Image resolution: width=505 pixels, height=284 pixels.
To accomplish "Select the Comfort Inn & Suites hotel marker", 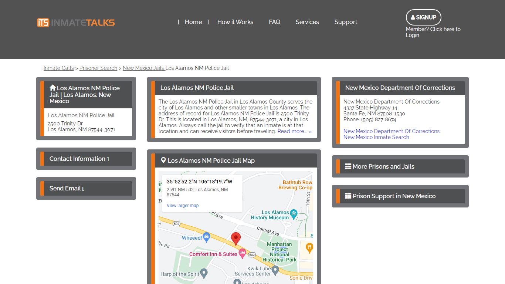I will click(243, 254).
